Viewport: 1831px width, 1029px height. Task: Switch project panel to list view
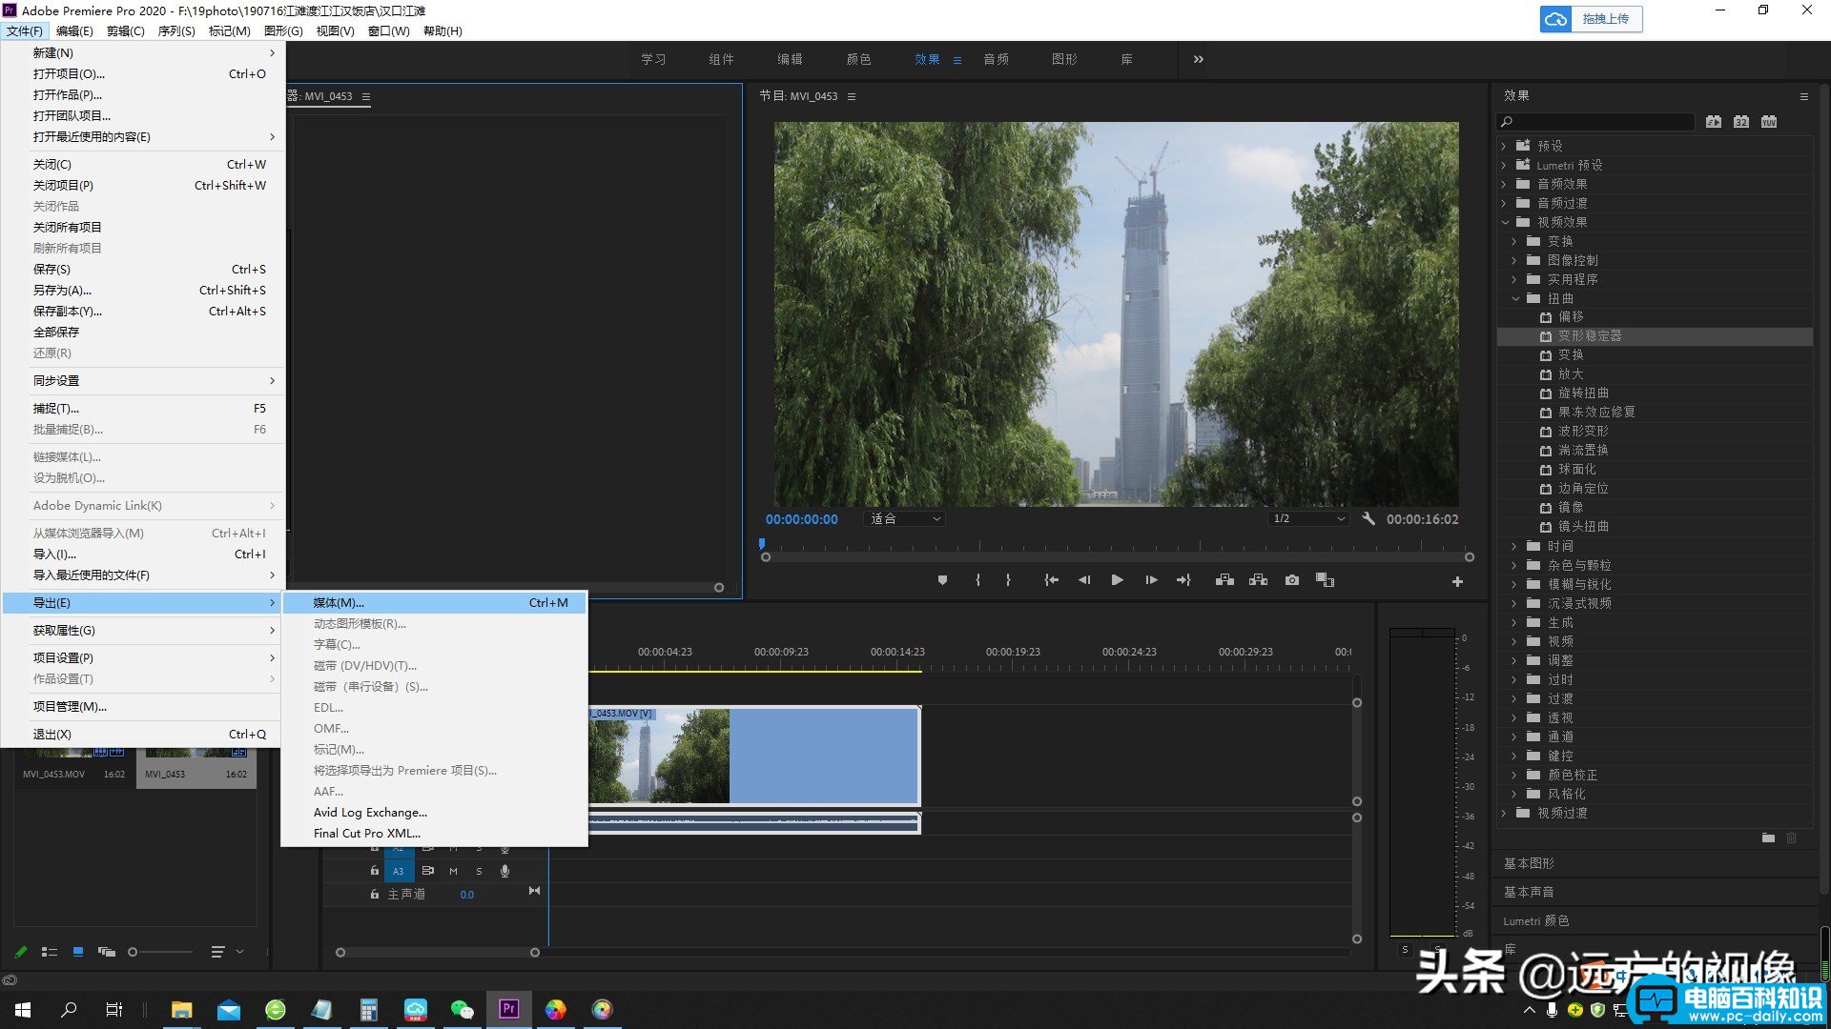click(x=50, y=952)
